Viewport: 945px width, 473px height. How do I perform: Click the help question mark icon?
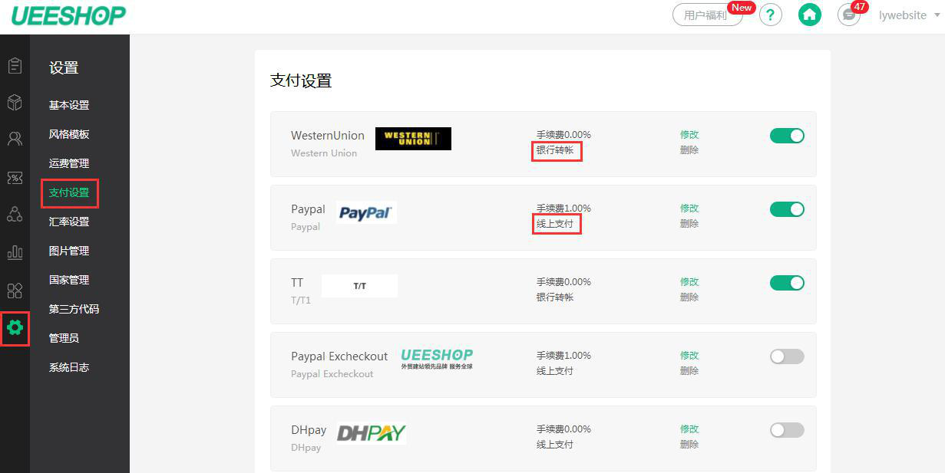pyautogui.click(x=771, y=15)
